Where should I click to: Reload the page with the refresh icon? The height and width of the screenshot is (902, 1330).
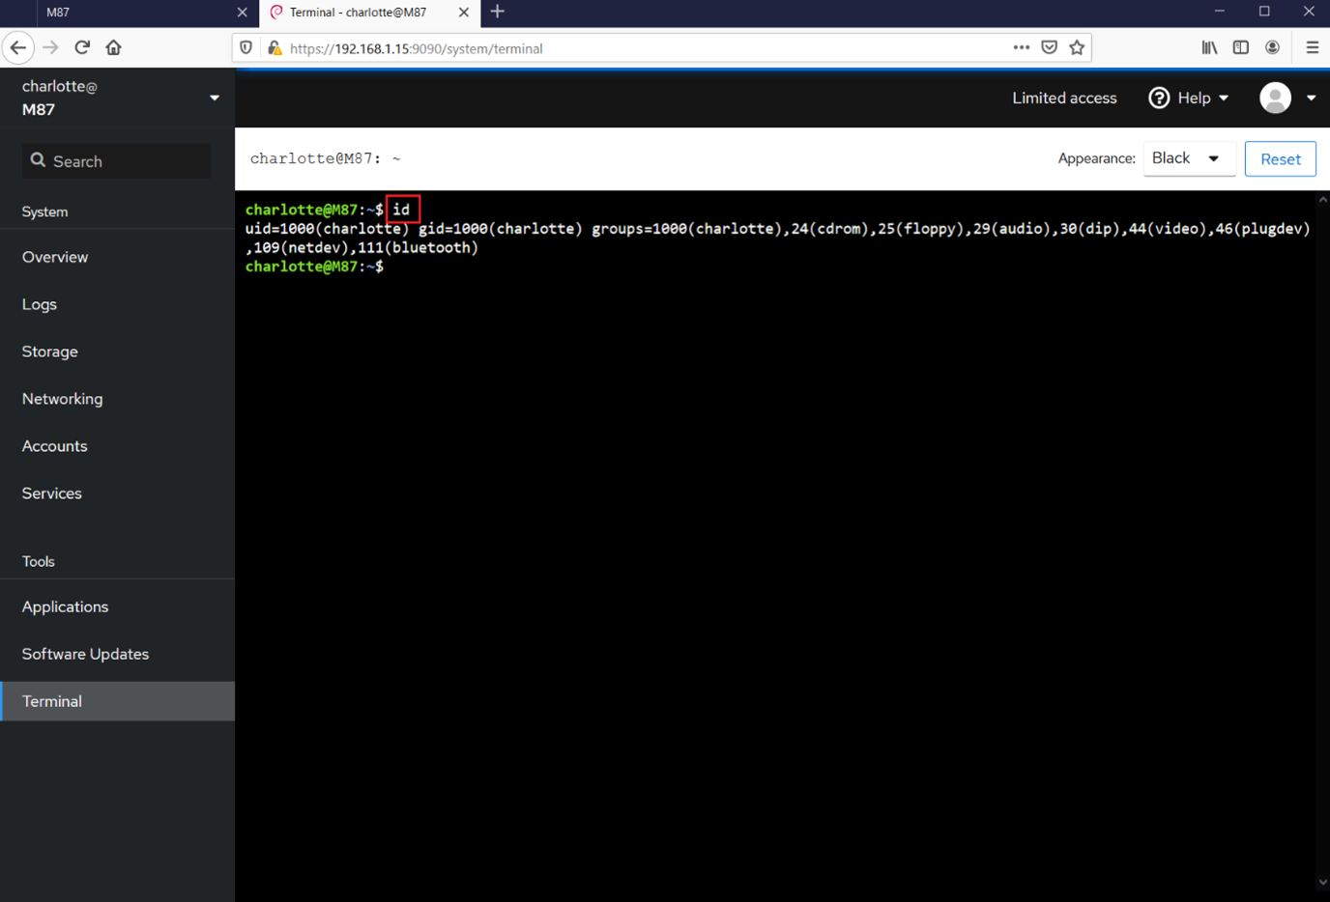coord(82,47)
